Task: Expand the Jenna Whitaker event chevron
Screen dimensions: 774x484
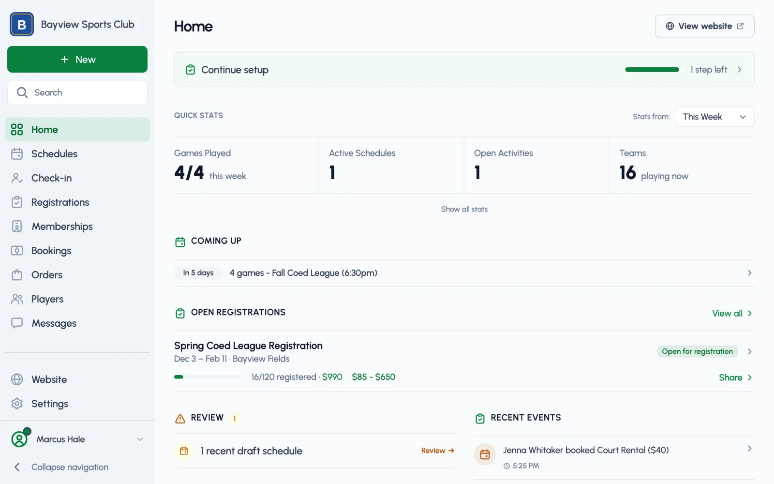Action: [x=749, y=449]
